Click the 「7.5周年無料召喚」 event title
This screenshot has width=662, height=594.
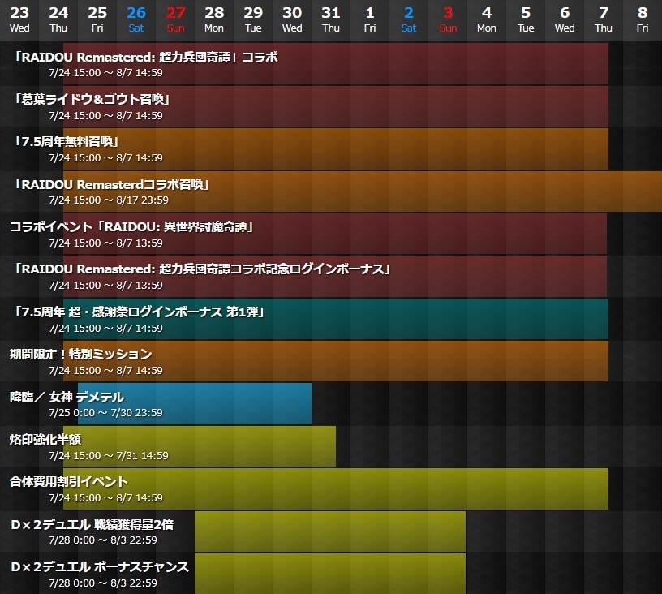(67, 141)
